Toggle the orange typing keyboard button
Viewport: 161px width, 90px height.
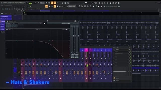click(x=47, y=6)
